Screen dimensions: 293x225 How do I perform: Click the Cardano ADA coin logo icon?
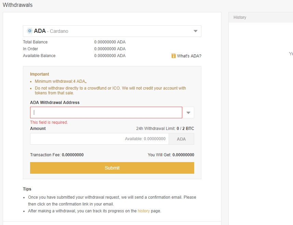click(x=29, y=31)
